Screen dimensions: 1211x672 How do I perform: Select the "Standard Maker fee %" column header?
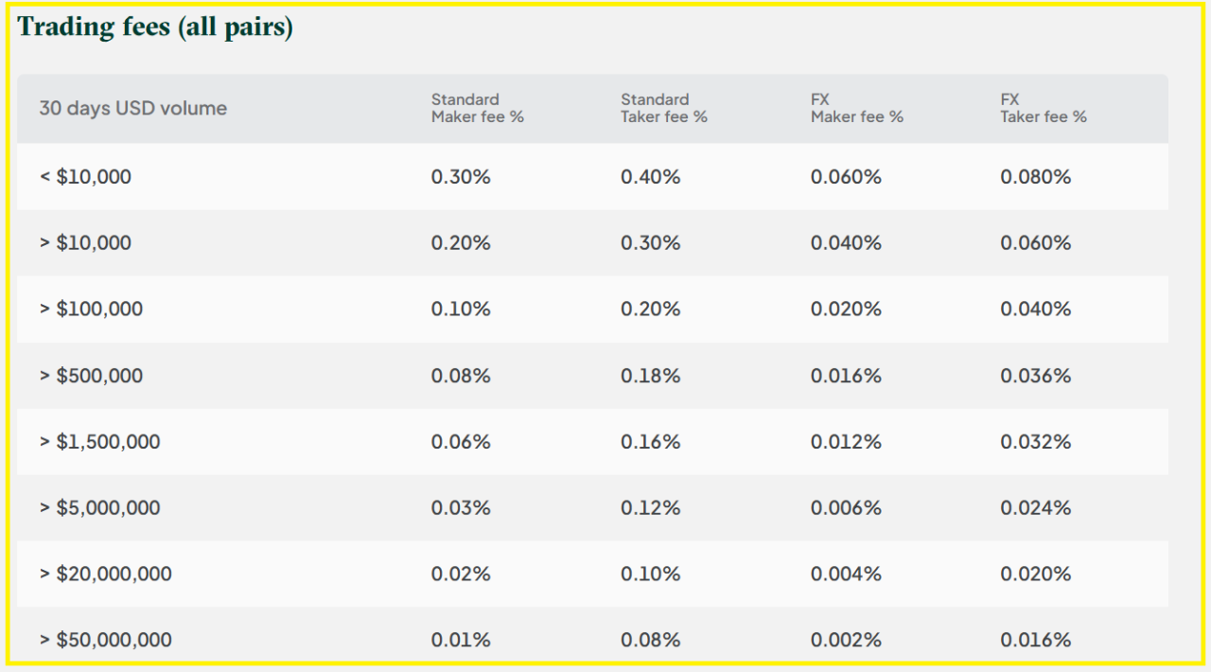(477, 108)
